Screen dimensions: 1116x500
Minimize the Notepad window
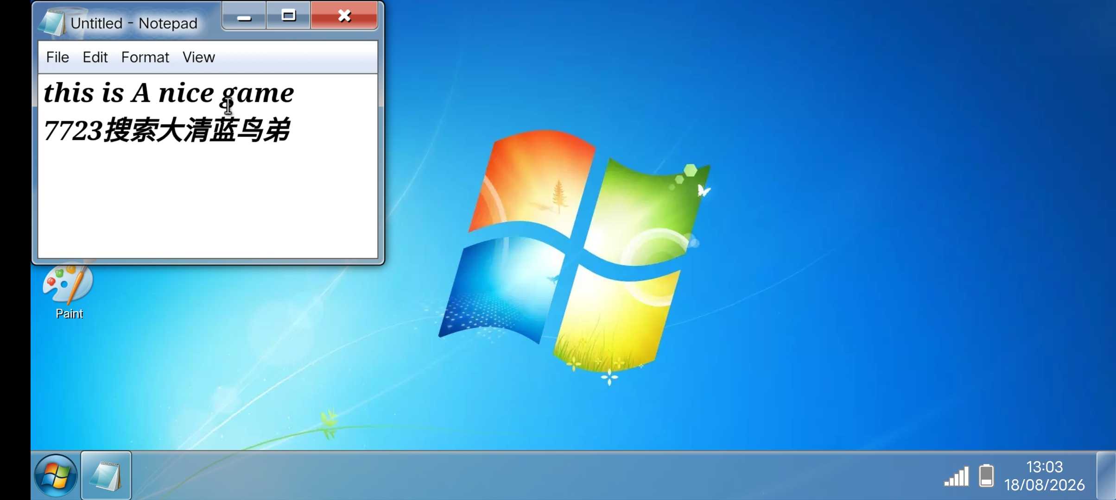(244, 16)
